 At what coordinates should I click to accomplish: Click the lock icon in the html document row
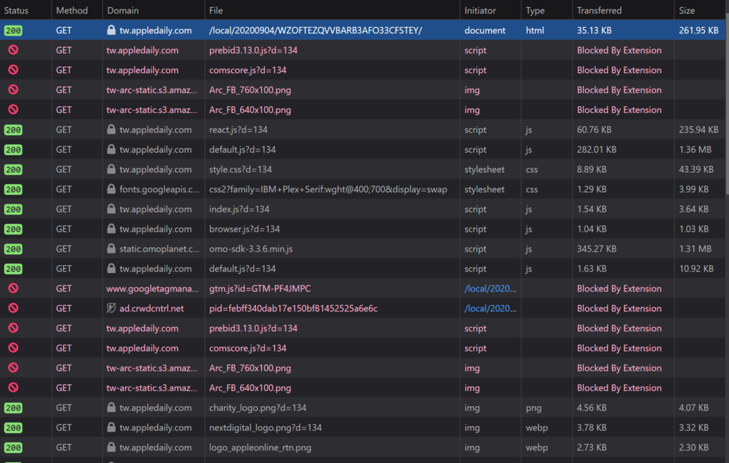pyautogui.click(x=111, y=30)
